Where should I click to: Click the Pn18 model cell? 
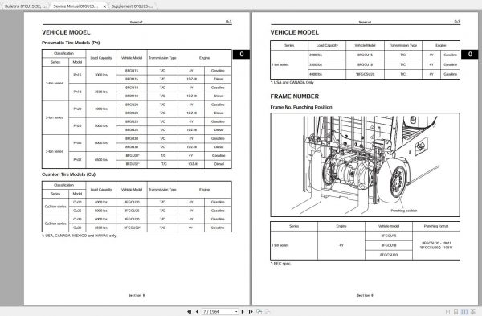point(77,92)
